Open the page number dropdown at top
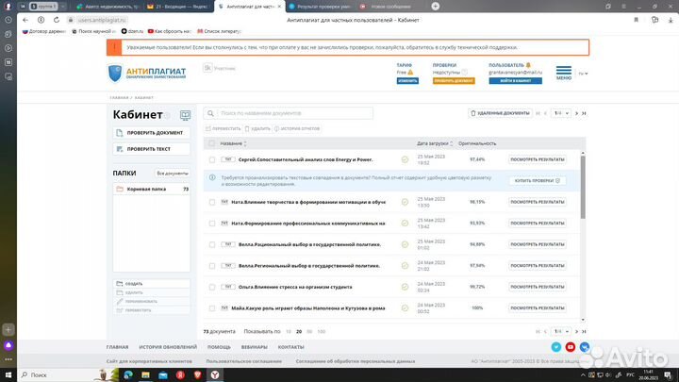This screenshot has width=679, height=382. pyautogui.click(x=558, y=113)
